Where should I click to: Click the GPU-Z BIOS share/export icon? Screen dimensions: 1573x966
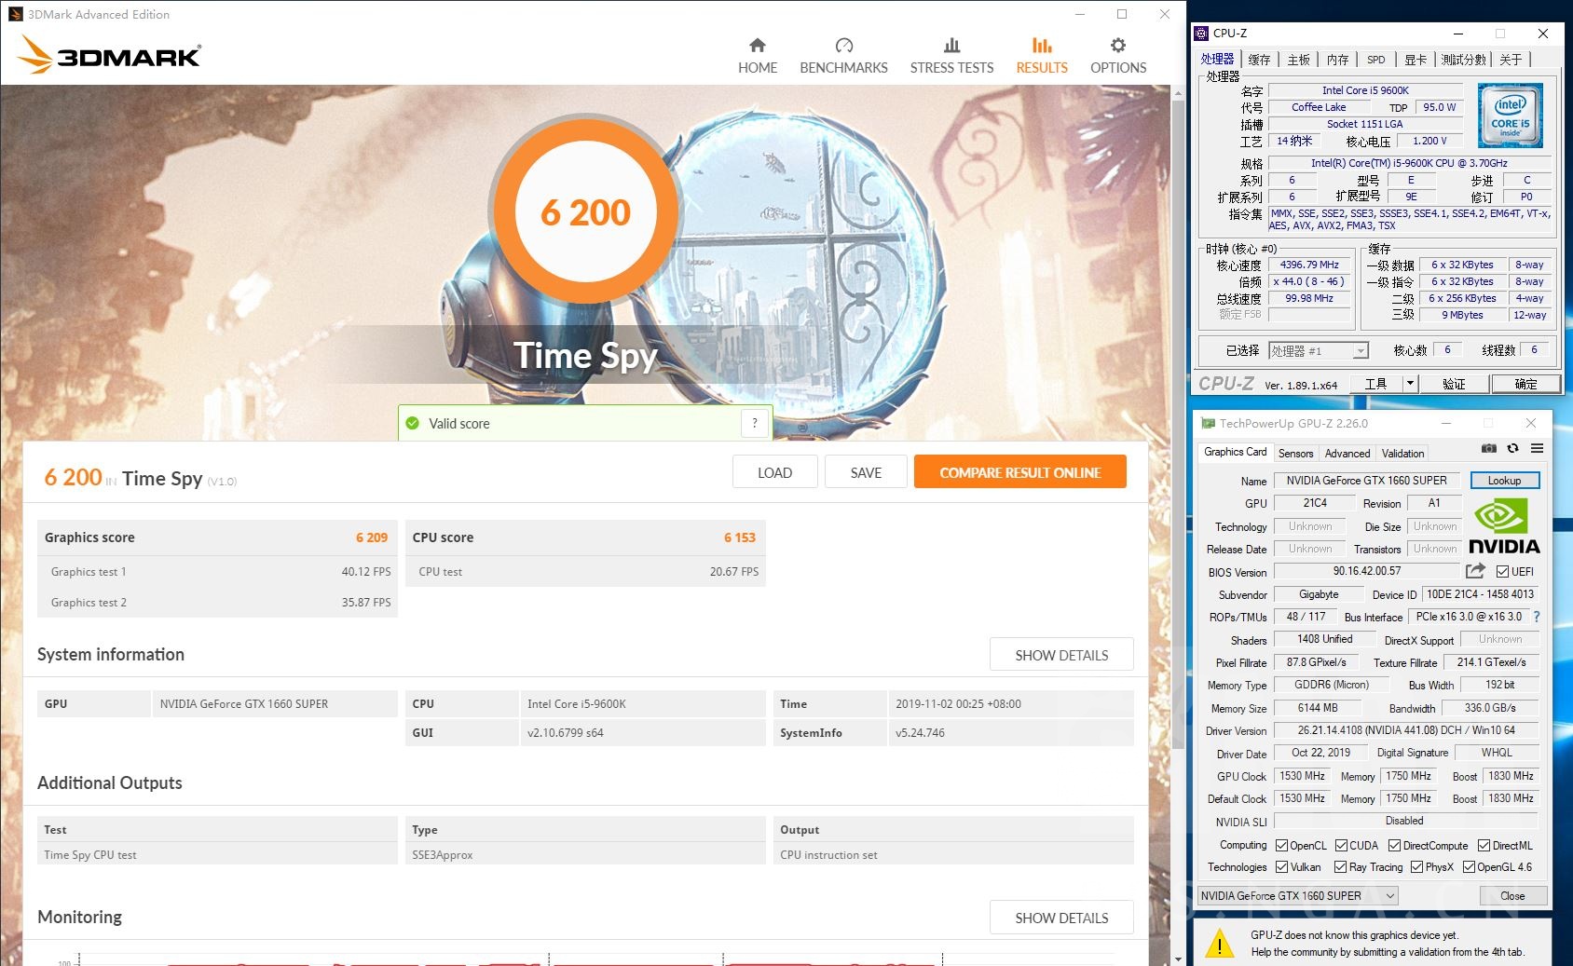[1475, 571]
